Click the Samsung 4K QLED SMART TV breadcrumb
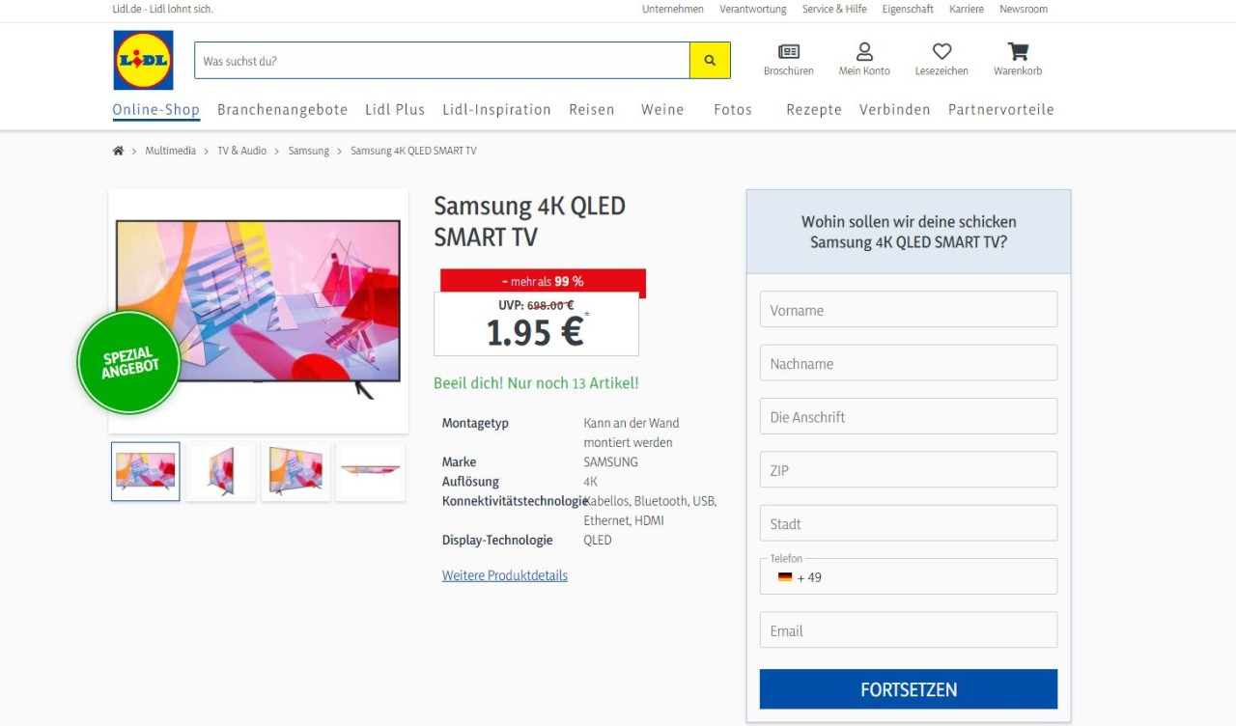This screenshot has height=726, width=1236. point(413,151)
